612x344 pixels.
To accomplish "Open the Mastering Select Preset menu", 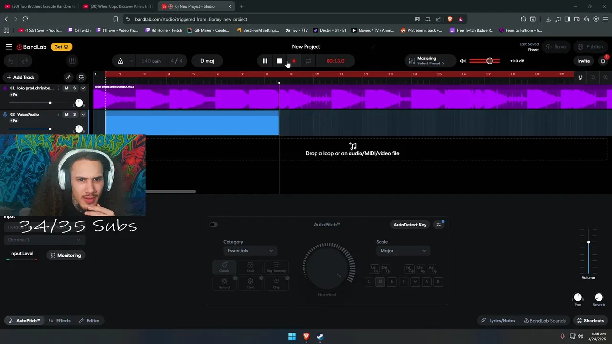I will (x=430, y=64).
